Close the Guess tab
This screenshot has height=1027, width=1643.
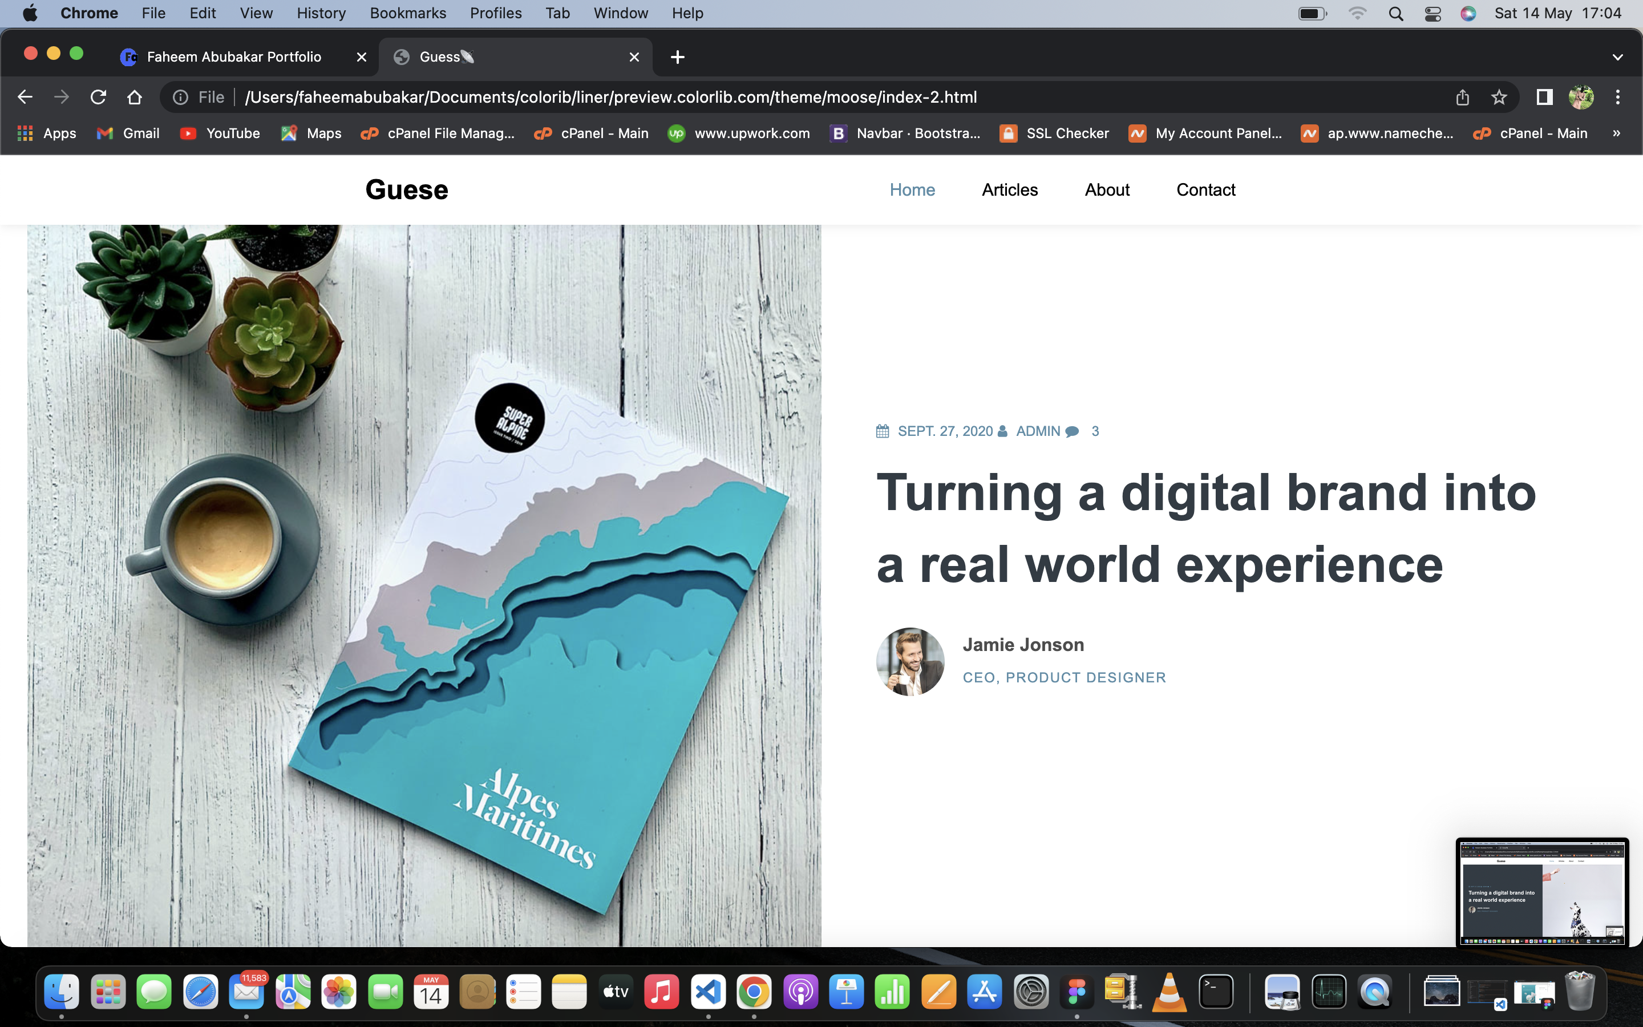coord(634,57)
